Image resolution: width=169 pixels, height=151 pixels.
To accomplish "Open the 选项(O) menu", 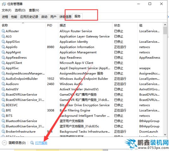I will pos(20,10).
